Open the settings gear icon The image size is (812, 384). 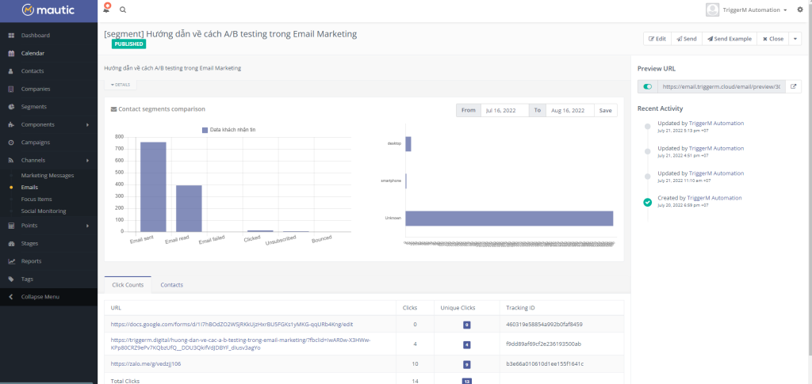(x=800, y=10)
